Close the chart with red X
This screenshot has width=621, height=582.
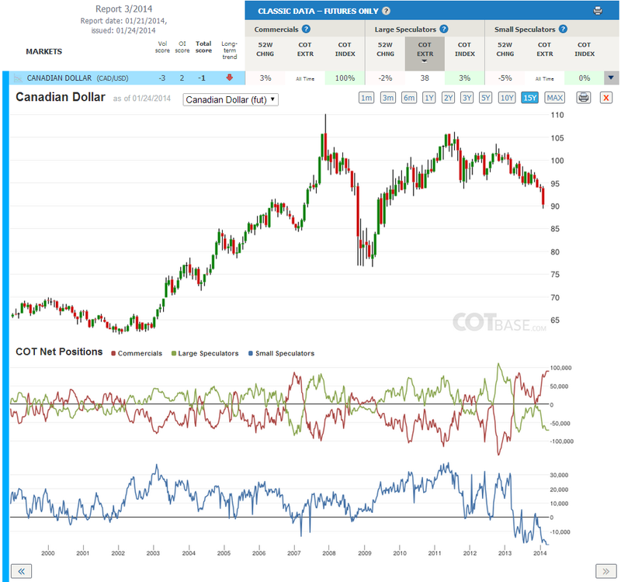(x=606, y=98)
